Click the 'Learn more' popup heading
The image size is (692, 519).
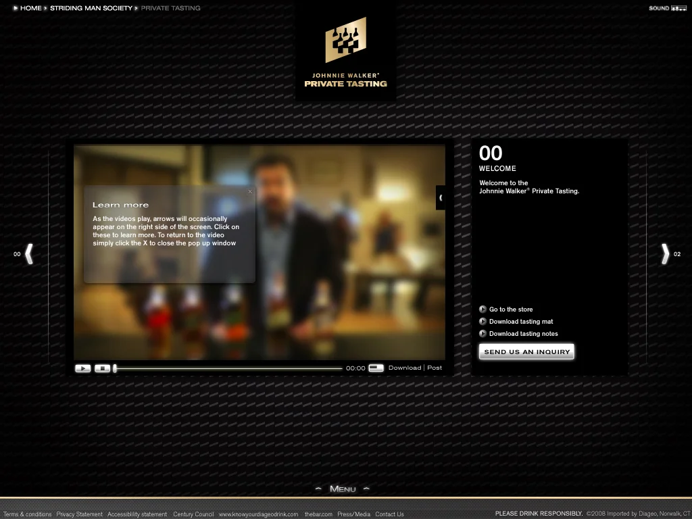(x=120, y=205)
